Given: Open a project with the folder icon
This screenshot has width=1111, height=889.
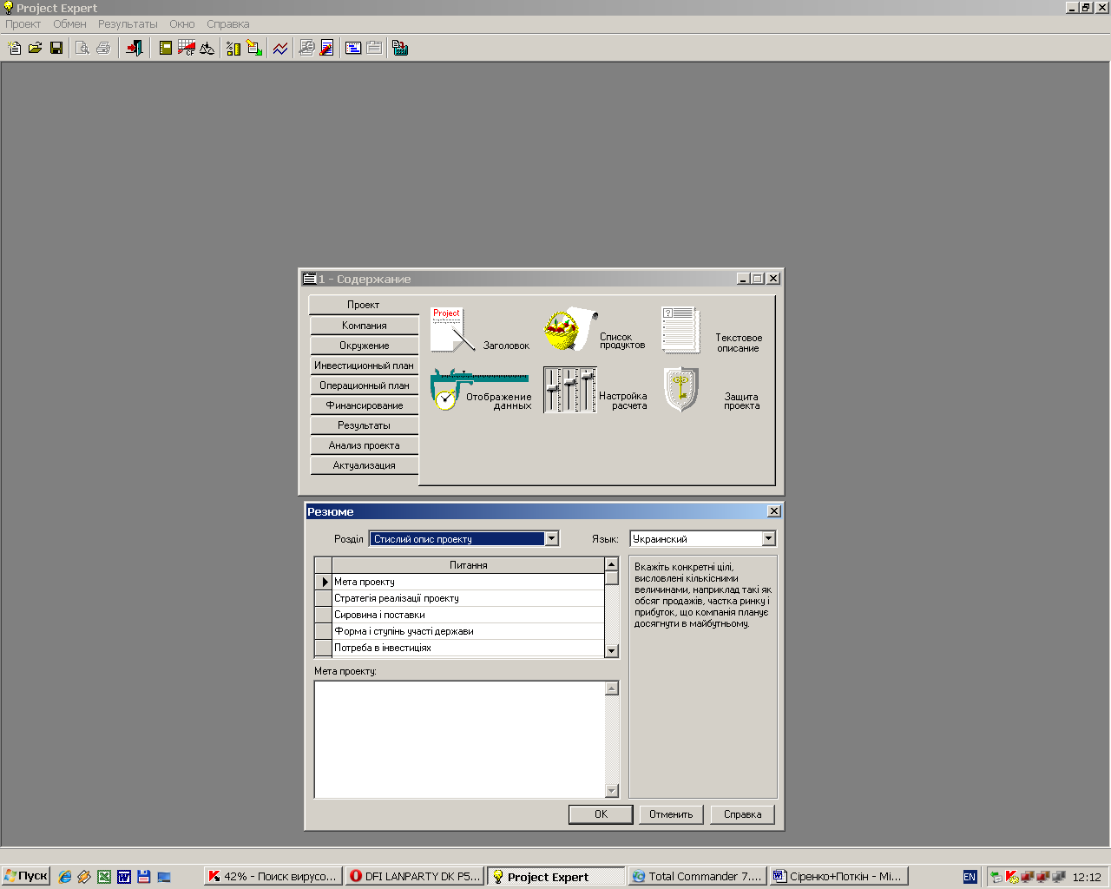Looking at the screenshot, I should 36,49.
